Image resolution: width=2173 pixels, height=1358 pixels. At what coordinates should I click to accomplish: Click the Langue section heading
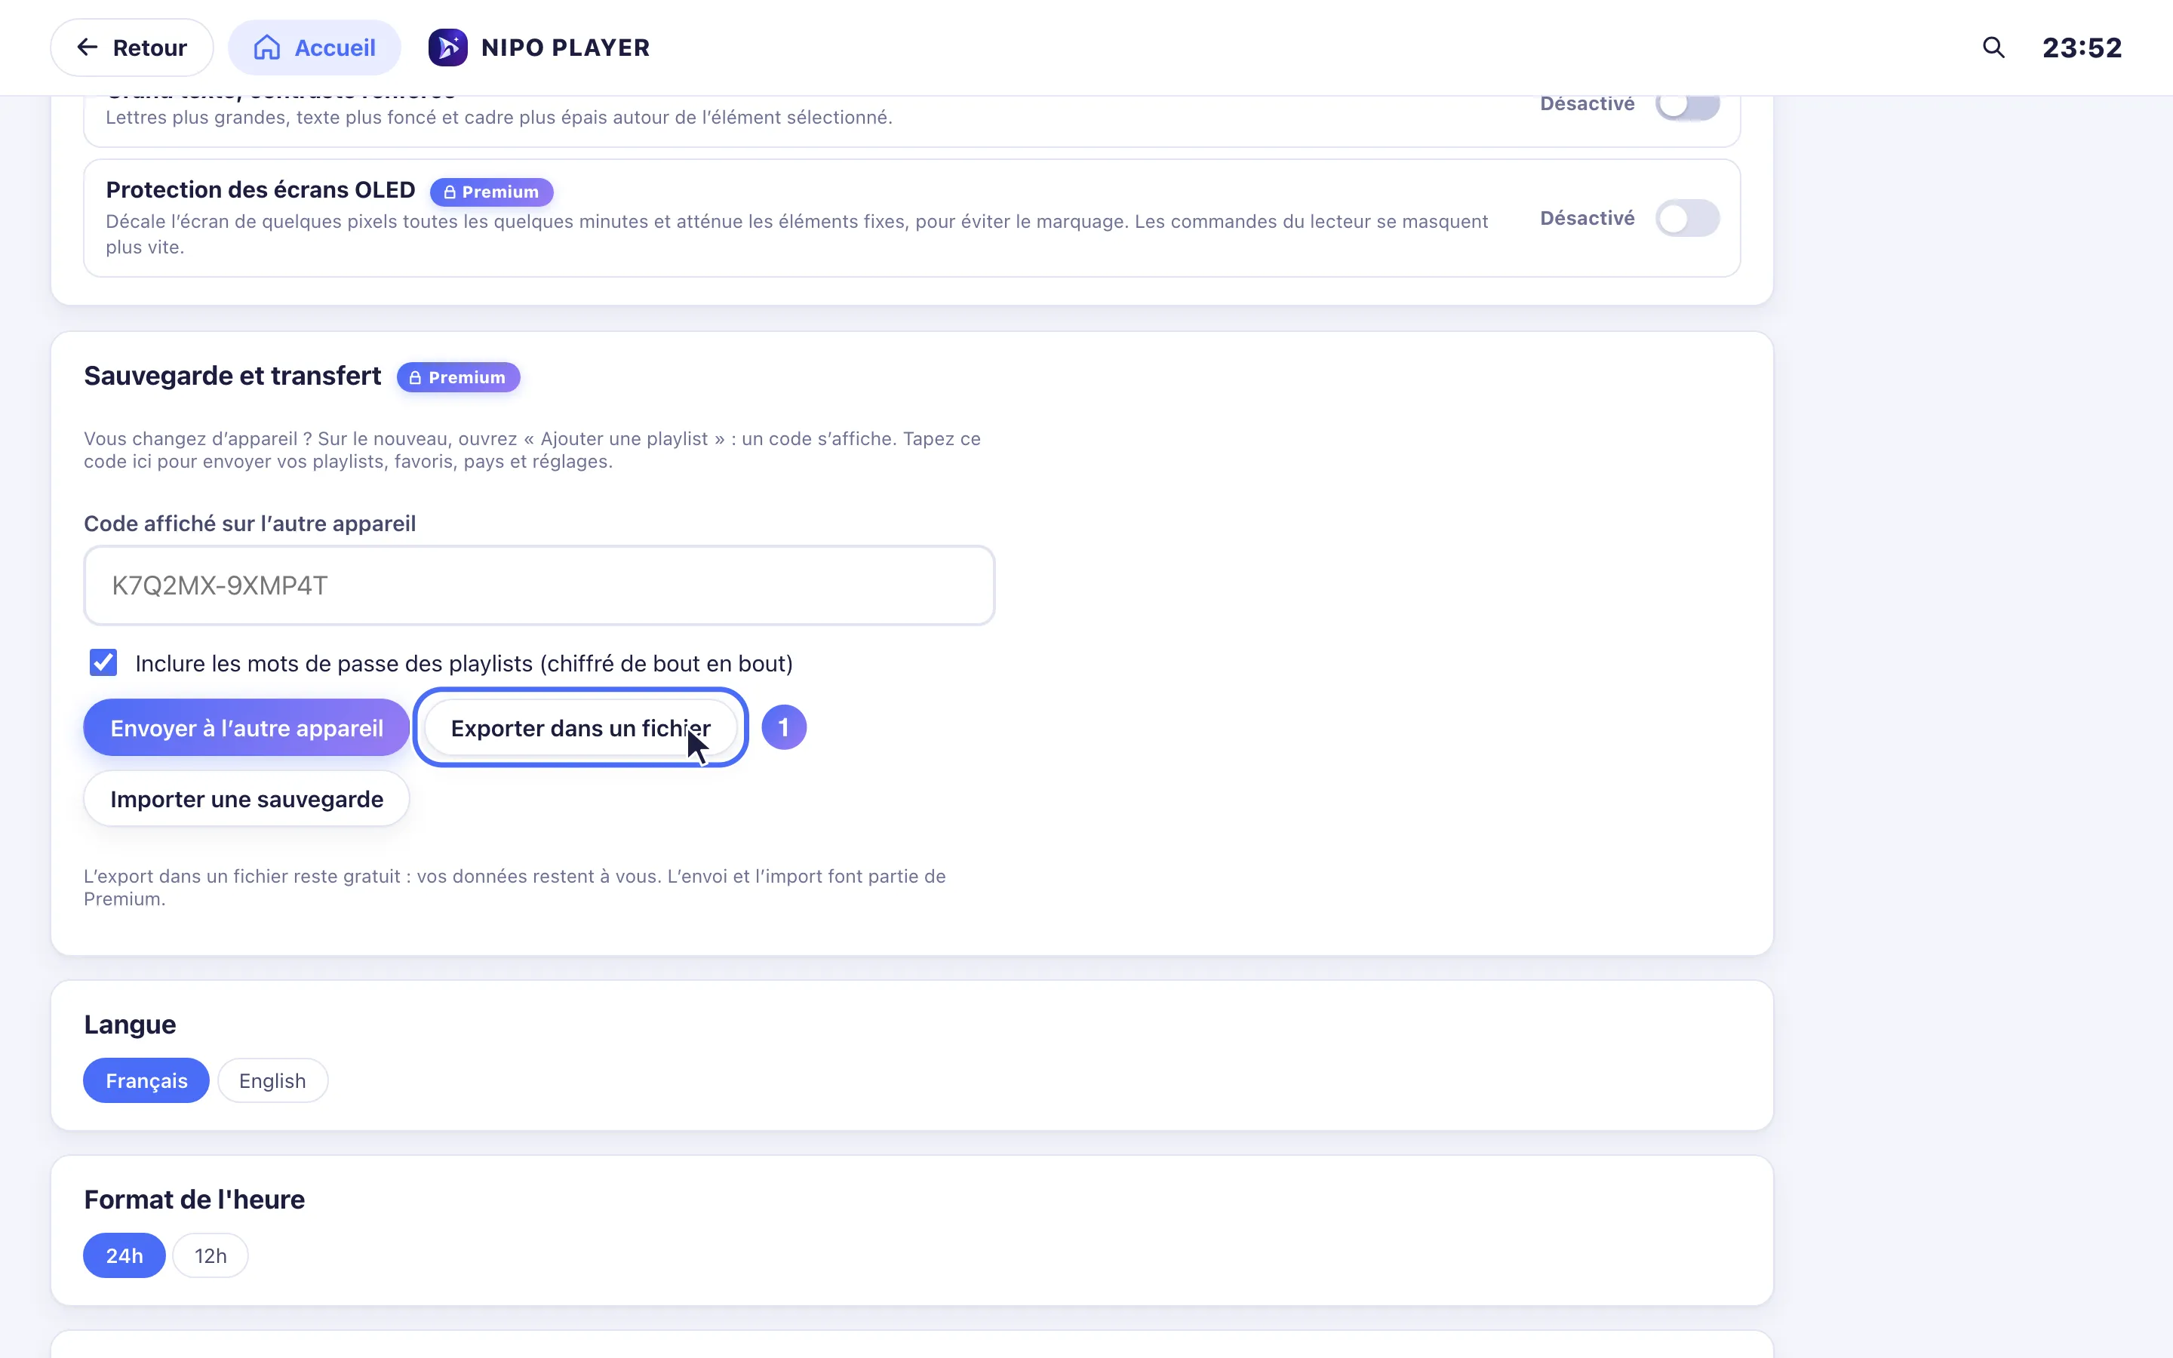pyautogui.click(x=131, y=1025)
